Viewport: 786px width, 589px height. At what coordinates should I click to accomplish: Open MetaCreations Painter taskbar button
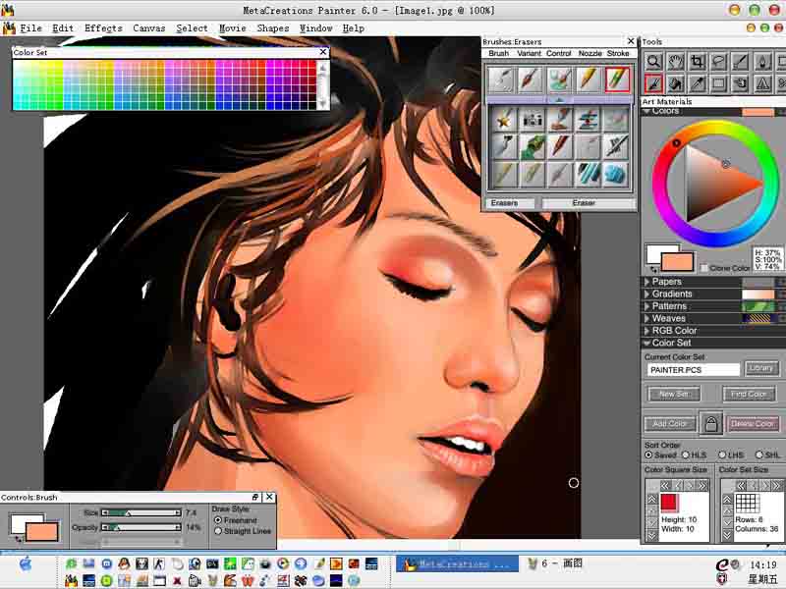(457, 563)
